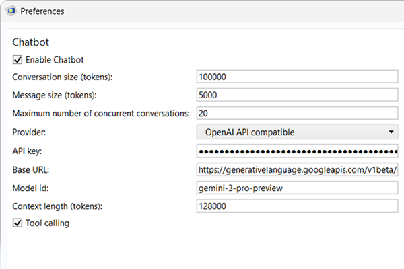Click the "Conversation size (tokens):" label

(62, 77)
